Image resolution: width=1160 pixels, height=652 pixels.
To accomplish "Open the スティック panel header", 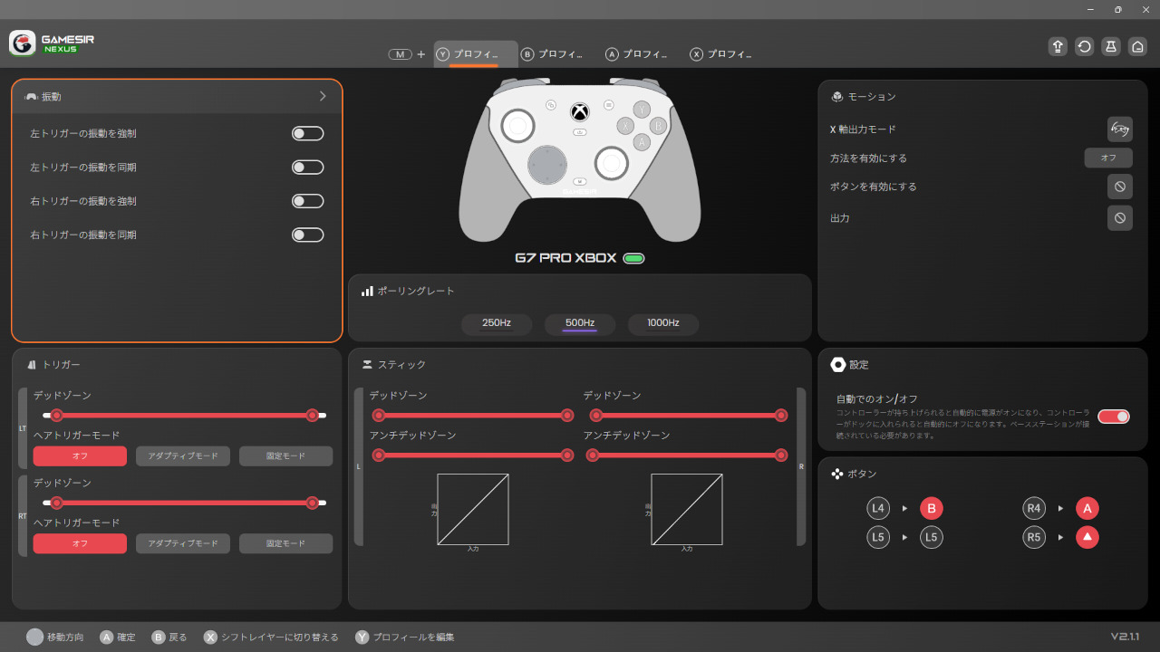I will pyautogui.click(x=394, y=365).
